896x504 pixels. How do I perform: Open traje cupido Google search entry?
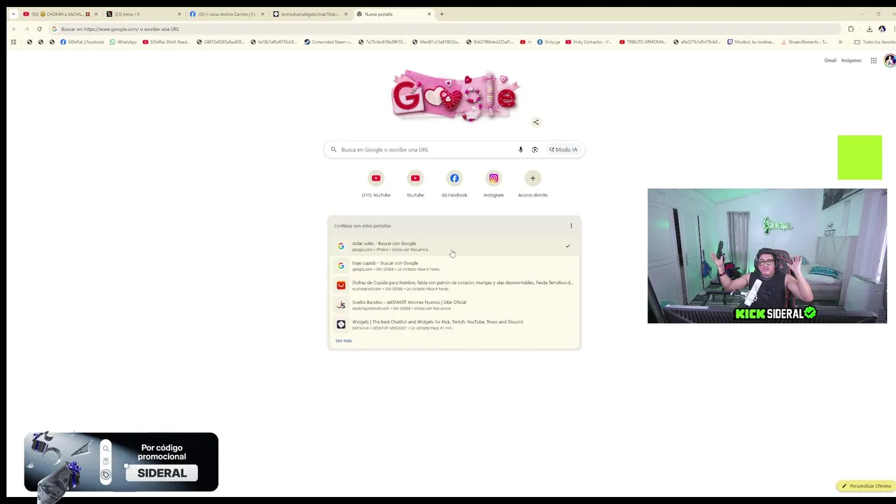tap(454, 266)
